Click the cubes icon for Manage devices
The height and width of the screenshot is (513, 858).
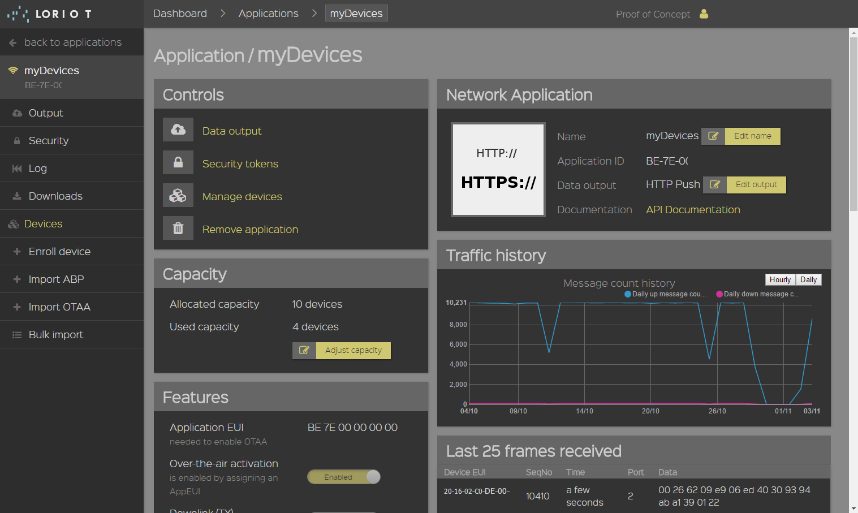[x=178, y=195]
